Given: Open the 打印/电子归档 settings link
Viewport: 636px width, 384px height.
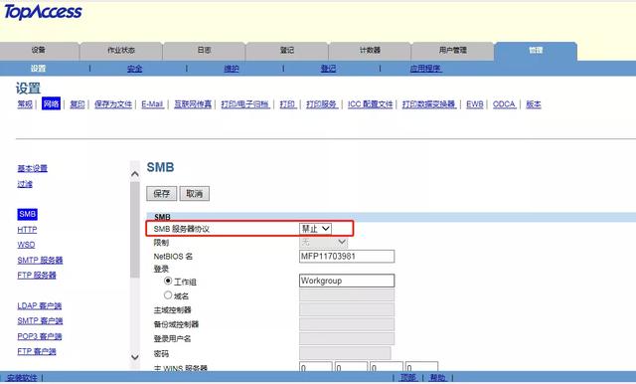Looking at the screenshot, I should point(245,104).
